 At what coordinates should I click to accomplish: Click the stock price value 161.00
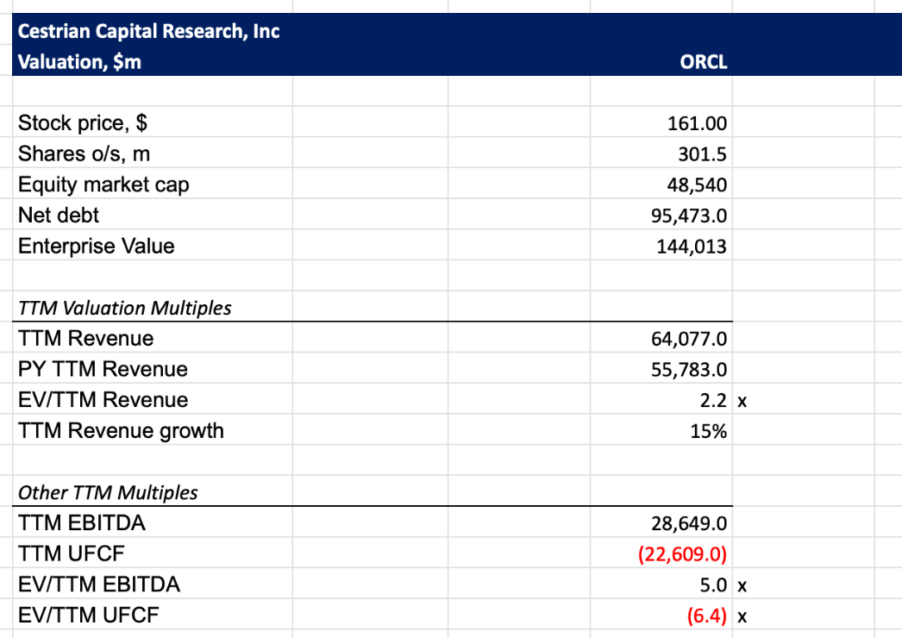coord(697,123)
